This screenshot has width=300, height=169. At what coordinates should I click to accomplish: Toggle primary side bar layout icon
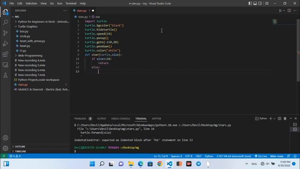pyautogui.click(x=250, y=3)
